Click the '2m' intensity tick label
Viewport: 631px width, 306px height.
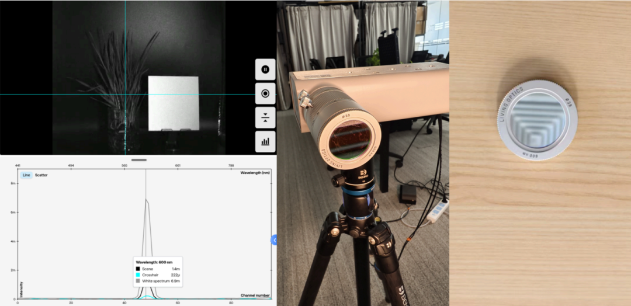tap(13, 270)
